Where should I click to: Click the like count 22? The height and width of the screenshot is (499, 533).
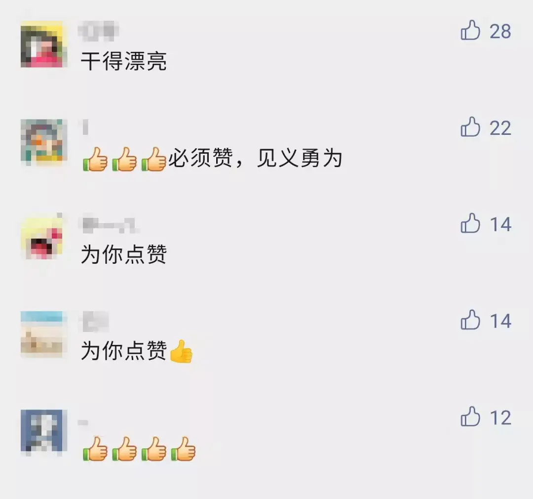(500, 128)
